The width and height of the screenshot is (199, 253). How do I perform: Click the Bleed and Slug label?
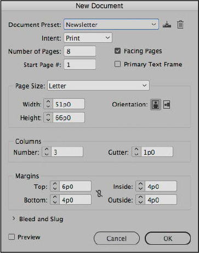(41, 219)
